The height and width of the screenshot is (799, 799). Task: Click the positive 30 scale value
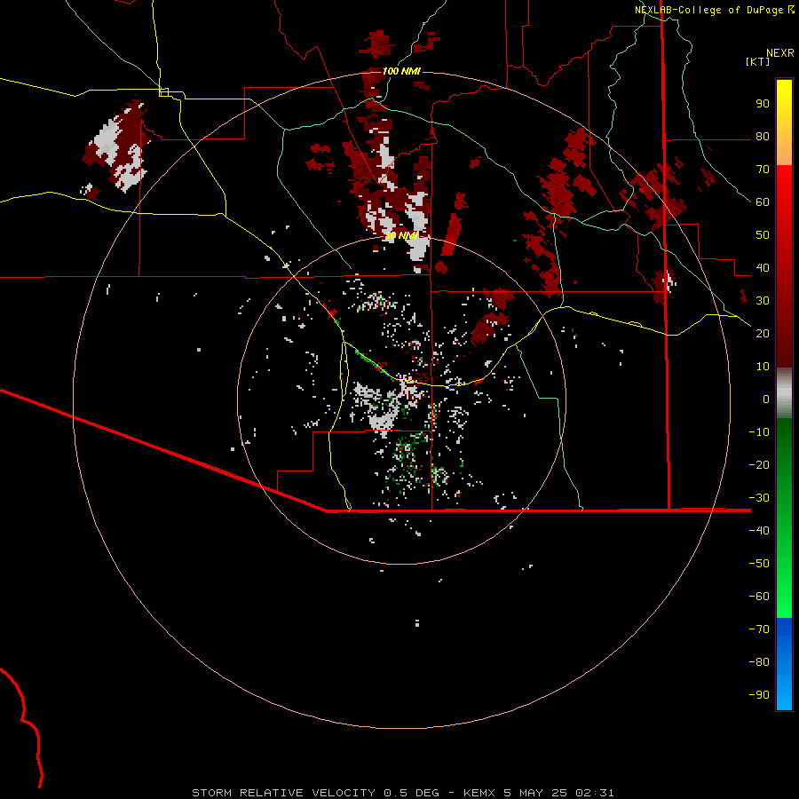point(763,301)
